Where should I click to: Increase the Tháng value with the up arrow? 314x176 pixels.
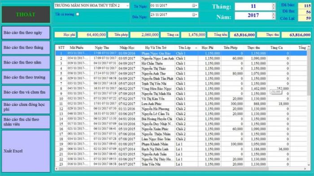(x=274, y=4)
